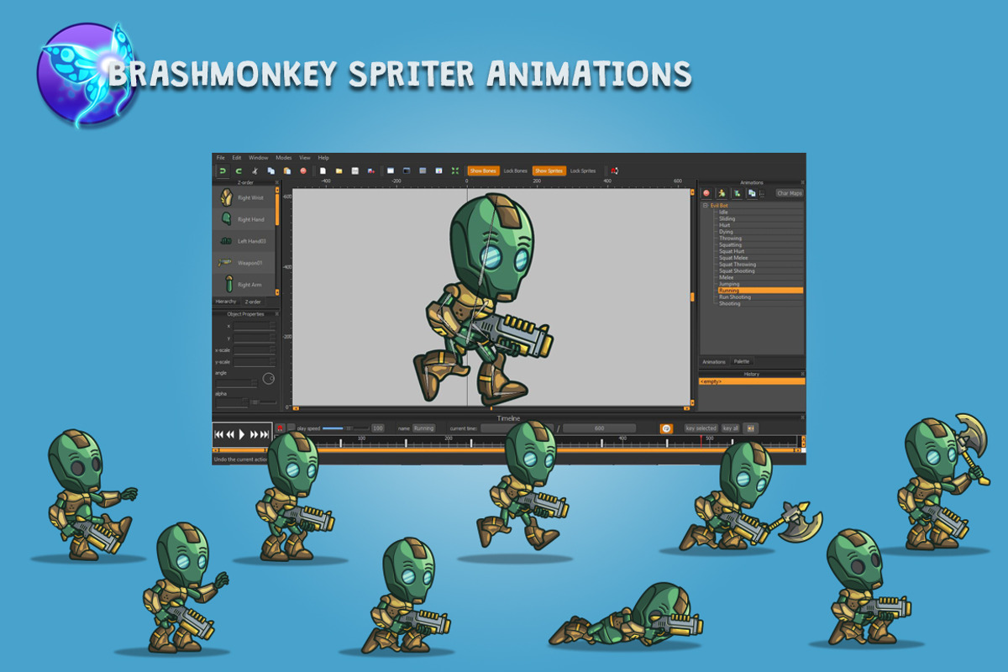Open the Window menu
1008x672 pixels.
[259, 158]
